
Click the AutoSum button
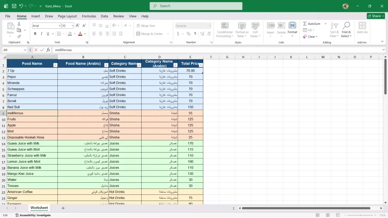click(x=312, y=24)
